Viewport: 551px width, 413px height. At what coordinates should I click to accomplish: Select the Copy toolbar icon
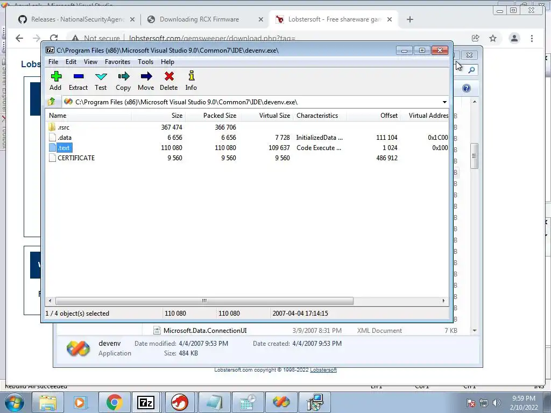point(123,76)
